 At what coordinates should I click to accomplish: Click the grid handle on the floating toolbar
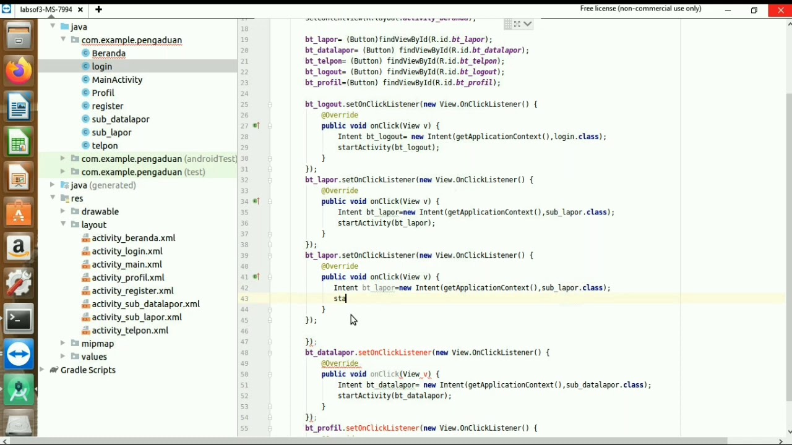click(507, 24)
